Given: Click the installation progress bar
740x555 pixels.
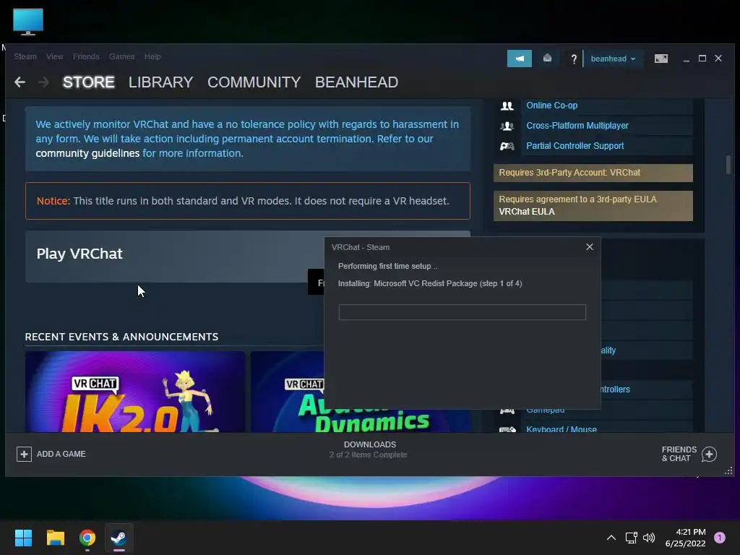Looking at the screenshot, I should [462, 312].
